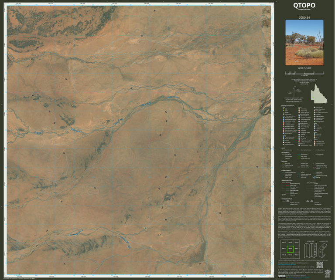Click the Coal Mine Site legend icon
The width and height of the screenshot is (335, 280).
coord(314,145)
